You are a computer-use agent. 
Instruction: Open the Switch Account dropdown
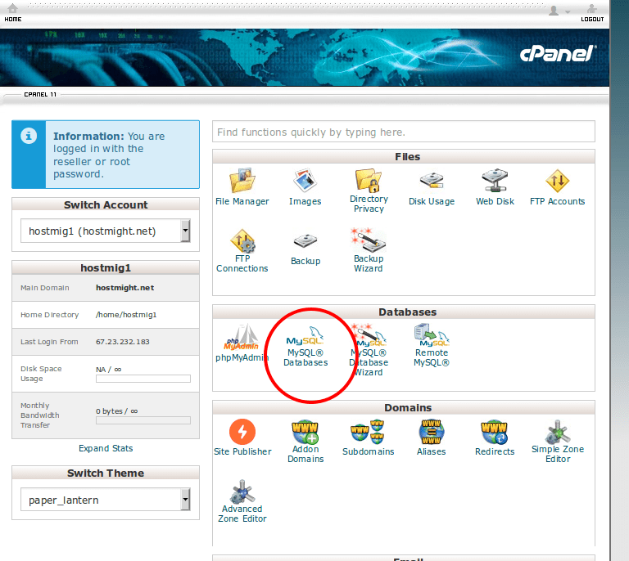coord(105,231)
